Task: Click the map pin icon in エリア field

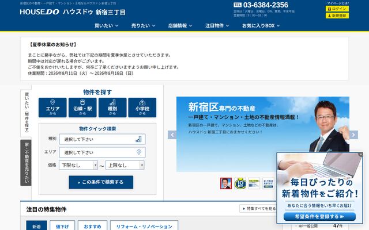Action: (139, 152)
